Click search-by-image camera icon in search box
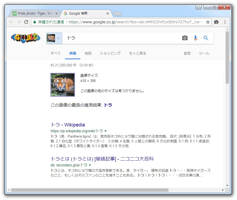The width and height of the screenshot is (237, 200). [185, 38]
